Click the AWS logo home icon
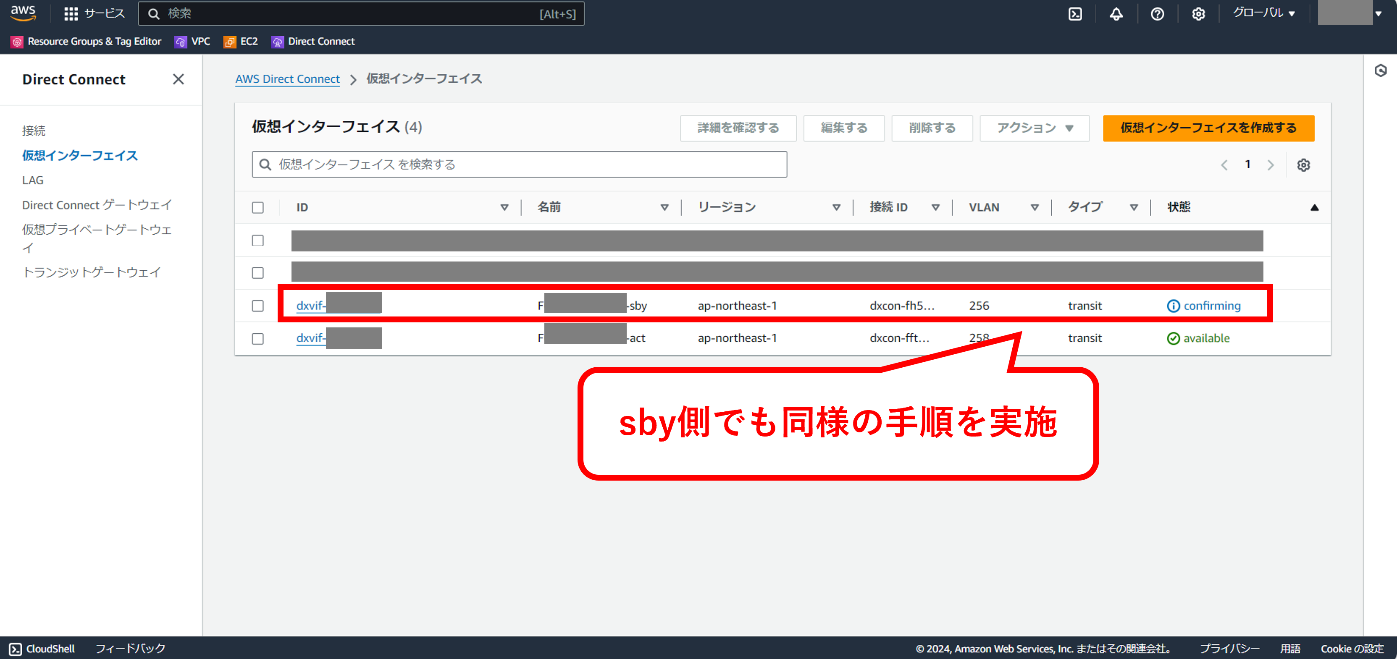The width and height of the screenshot is (1397, 659). coord(24,13)
